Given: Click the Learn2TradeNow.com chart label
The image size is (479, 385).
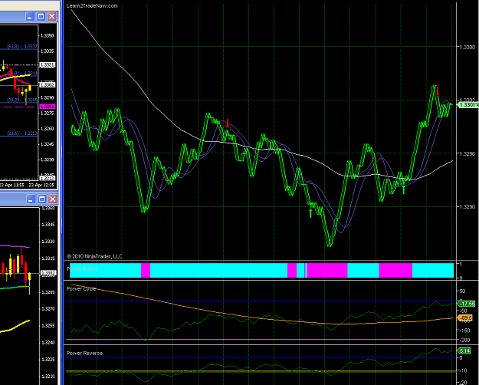Looking at the screenshot, I should click(x=92, y=6).
